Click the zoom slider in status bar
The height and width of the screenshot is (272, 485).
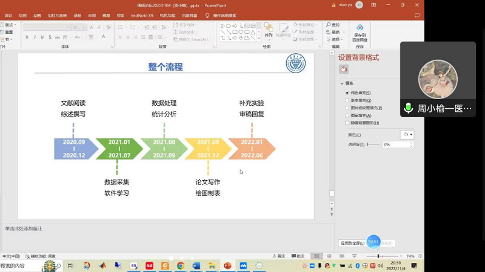coord(383,256)
